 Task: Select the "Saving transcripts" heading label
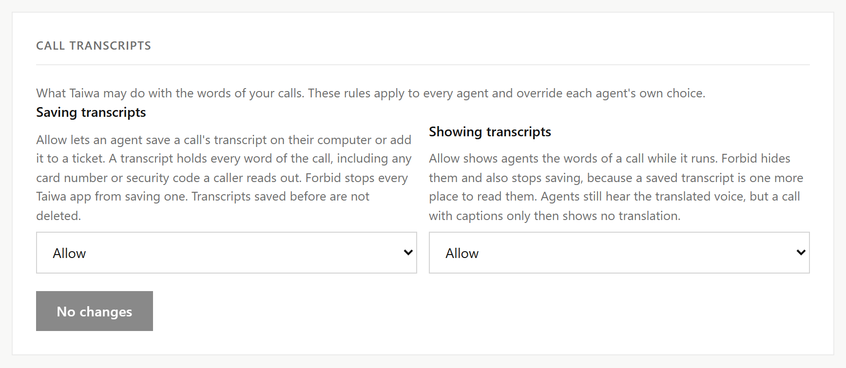(91, 112)
